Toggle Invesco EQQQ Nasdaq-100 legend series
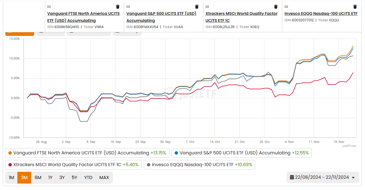 (199, 165)
